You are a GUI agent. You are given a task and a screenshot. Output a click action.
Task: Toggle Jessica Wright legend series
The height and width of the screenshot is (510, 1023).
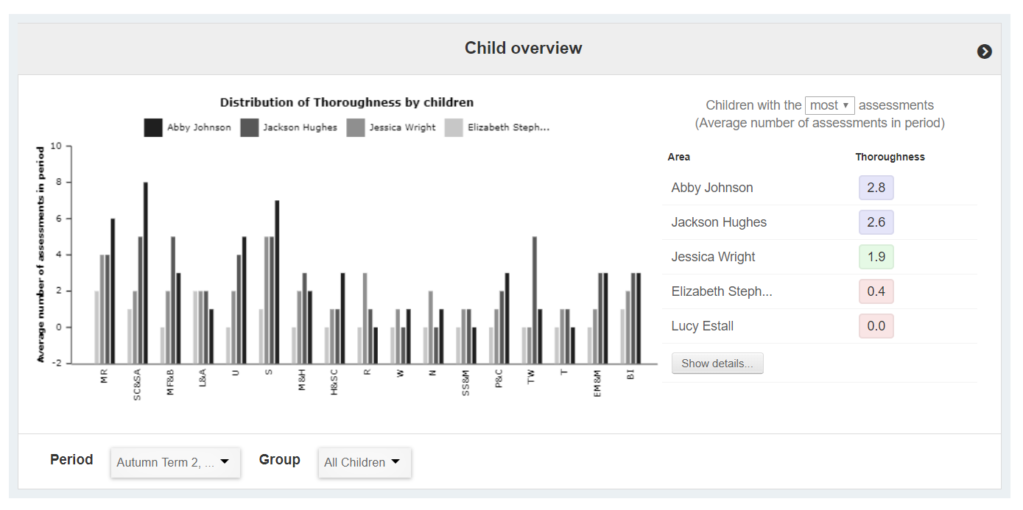391,127
